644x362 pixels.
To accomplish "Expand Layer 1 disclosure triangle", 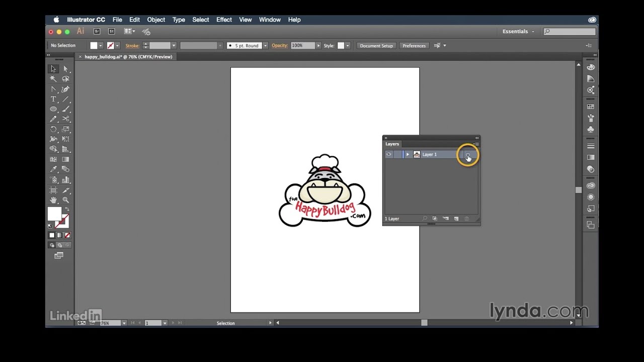I will [408, 154].
